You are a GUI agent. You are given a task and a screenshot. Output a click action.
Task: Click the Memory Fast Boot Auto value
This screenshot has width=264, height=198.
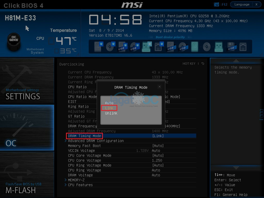[158, 146]
